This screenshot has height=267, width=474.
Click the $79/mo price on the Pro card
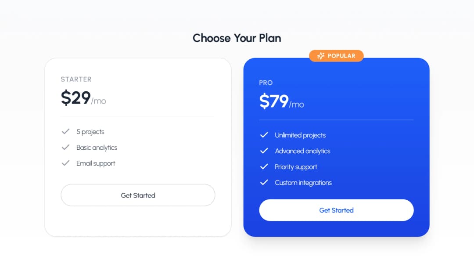tap(281, 101)
